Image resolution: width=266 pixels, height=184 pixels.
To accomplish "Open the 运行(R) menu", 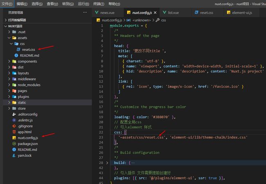I will [83, 4].
